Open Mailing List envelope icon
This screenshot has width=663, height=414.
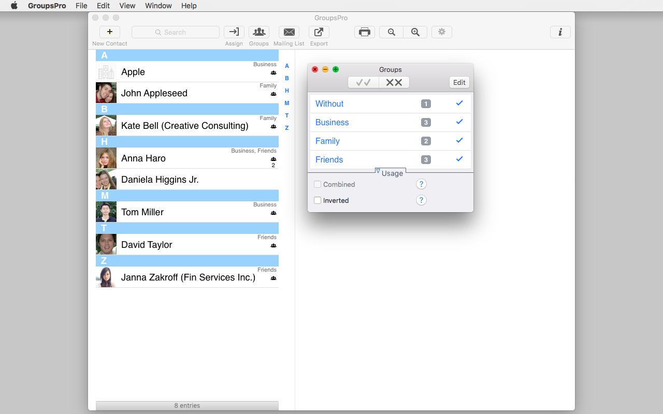coord(289,32)
